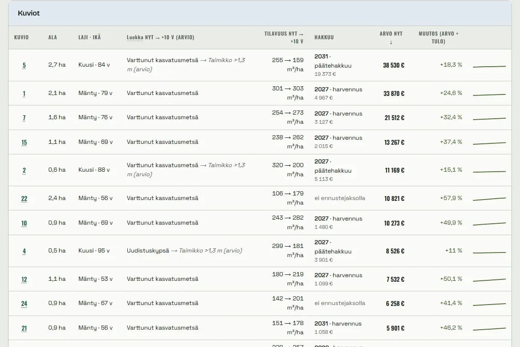520x347 pixels.
Task: Click the Luokka NYT column header
Action: click(x=160, y=37)
